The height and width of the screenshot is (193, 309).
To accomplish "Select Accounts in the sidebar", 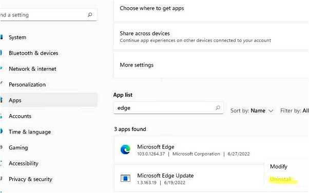I will point(20,116).
